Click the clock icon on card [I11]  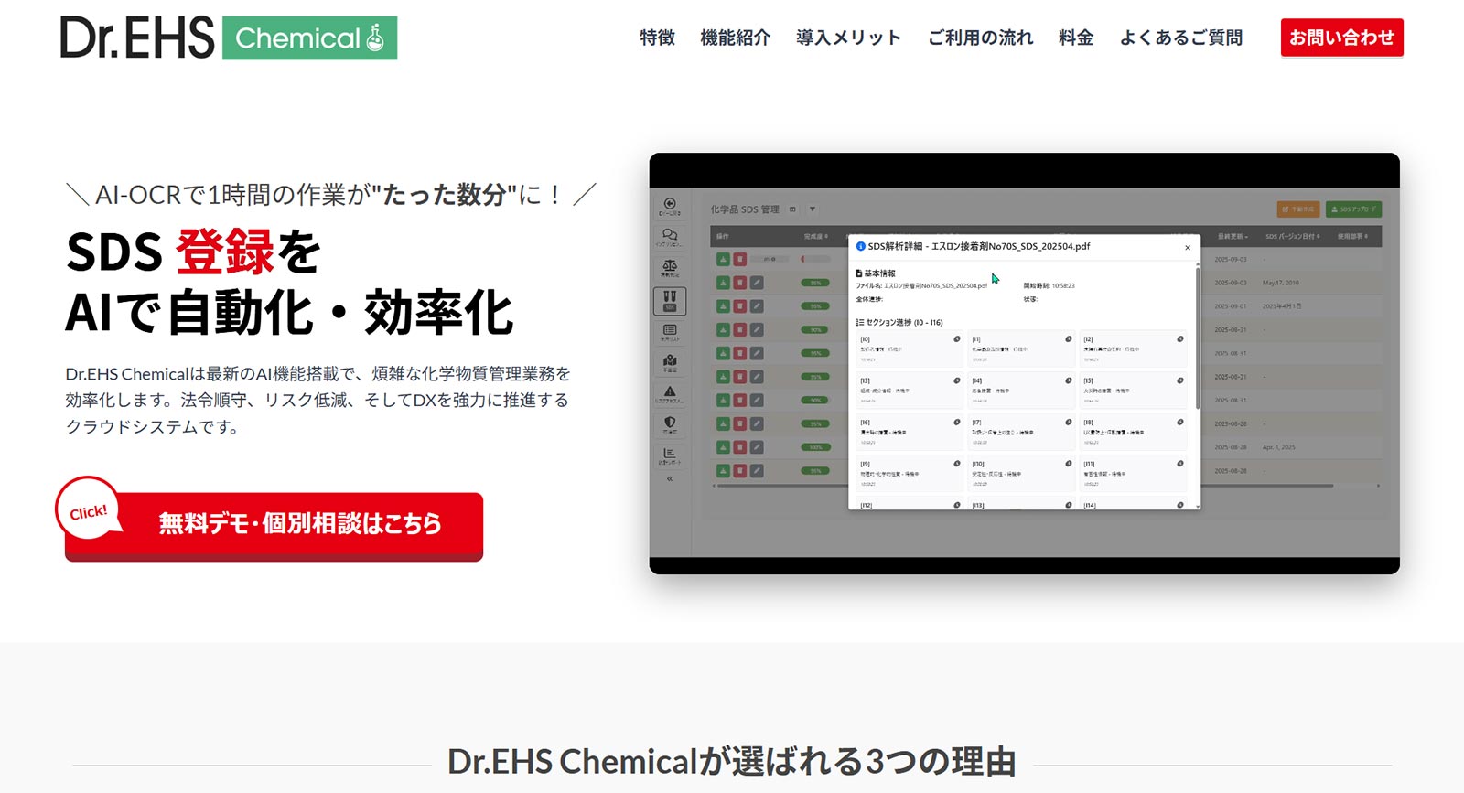1180,464
